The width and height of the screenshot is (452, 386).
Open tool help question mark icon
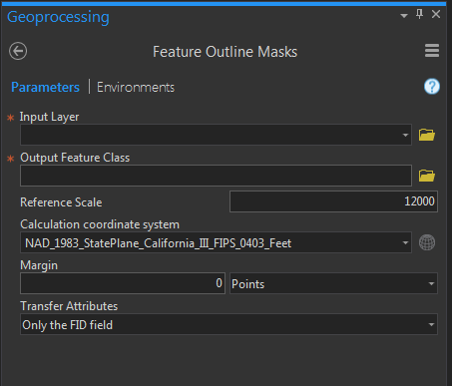click(x=432, y=87)
